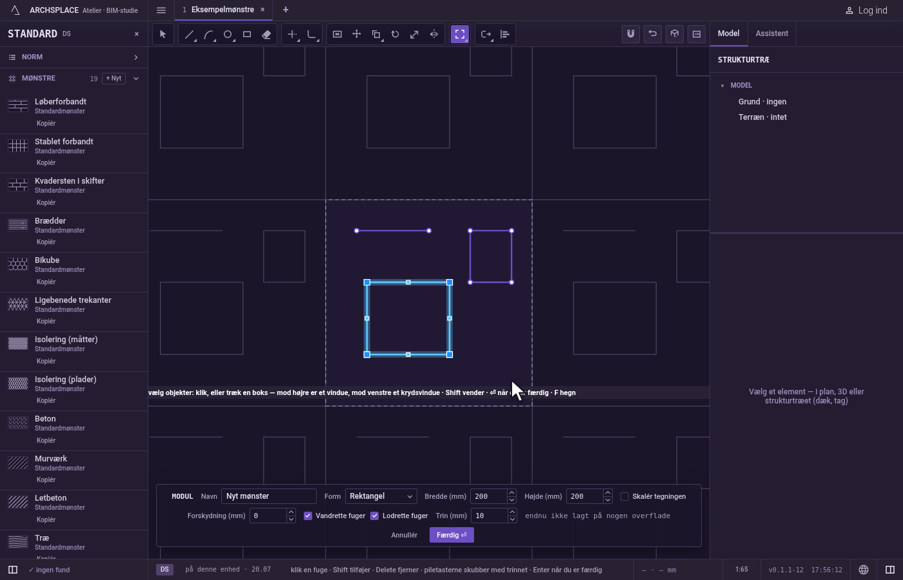
Task: Open the 3D cube view icon
Action: tap(675, 34)
